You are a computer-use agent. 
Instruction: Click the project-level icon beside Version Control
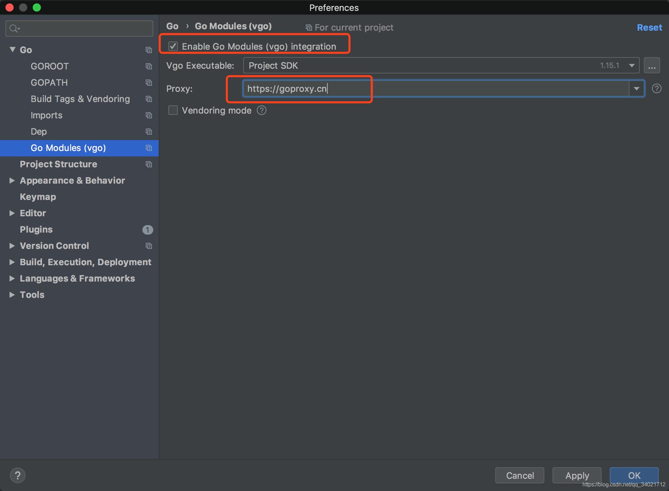coord(149,246)
